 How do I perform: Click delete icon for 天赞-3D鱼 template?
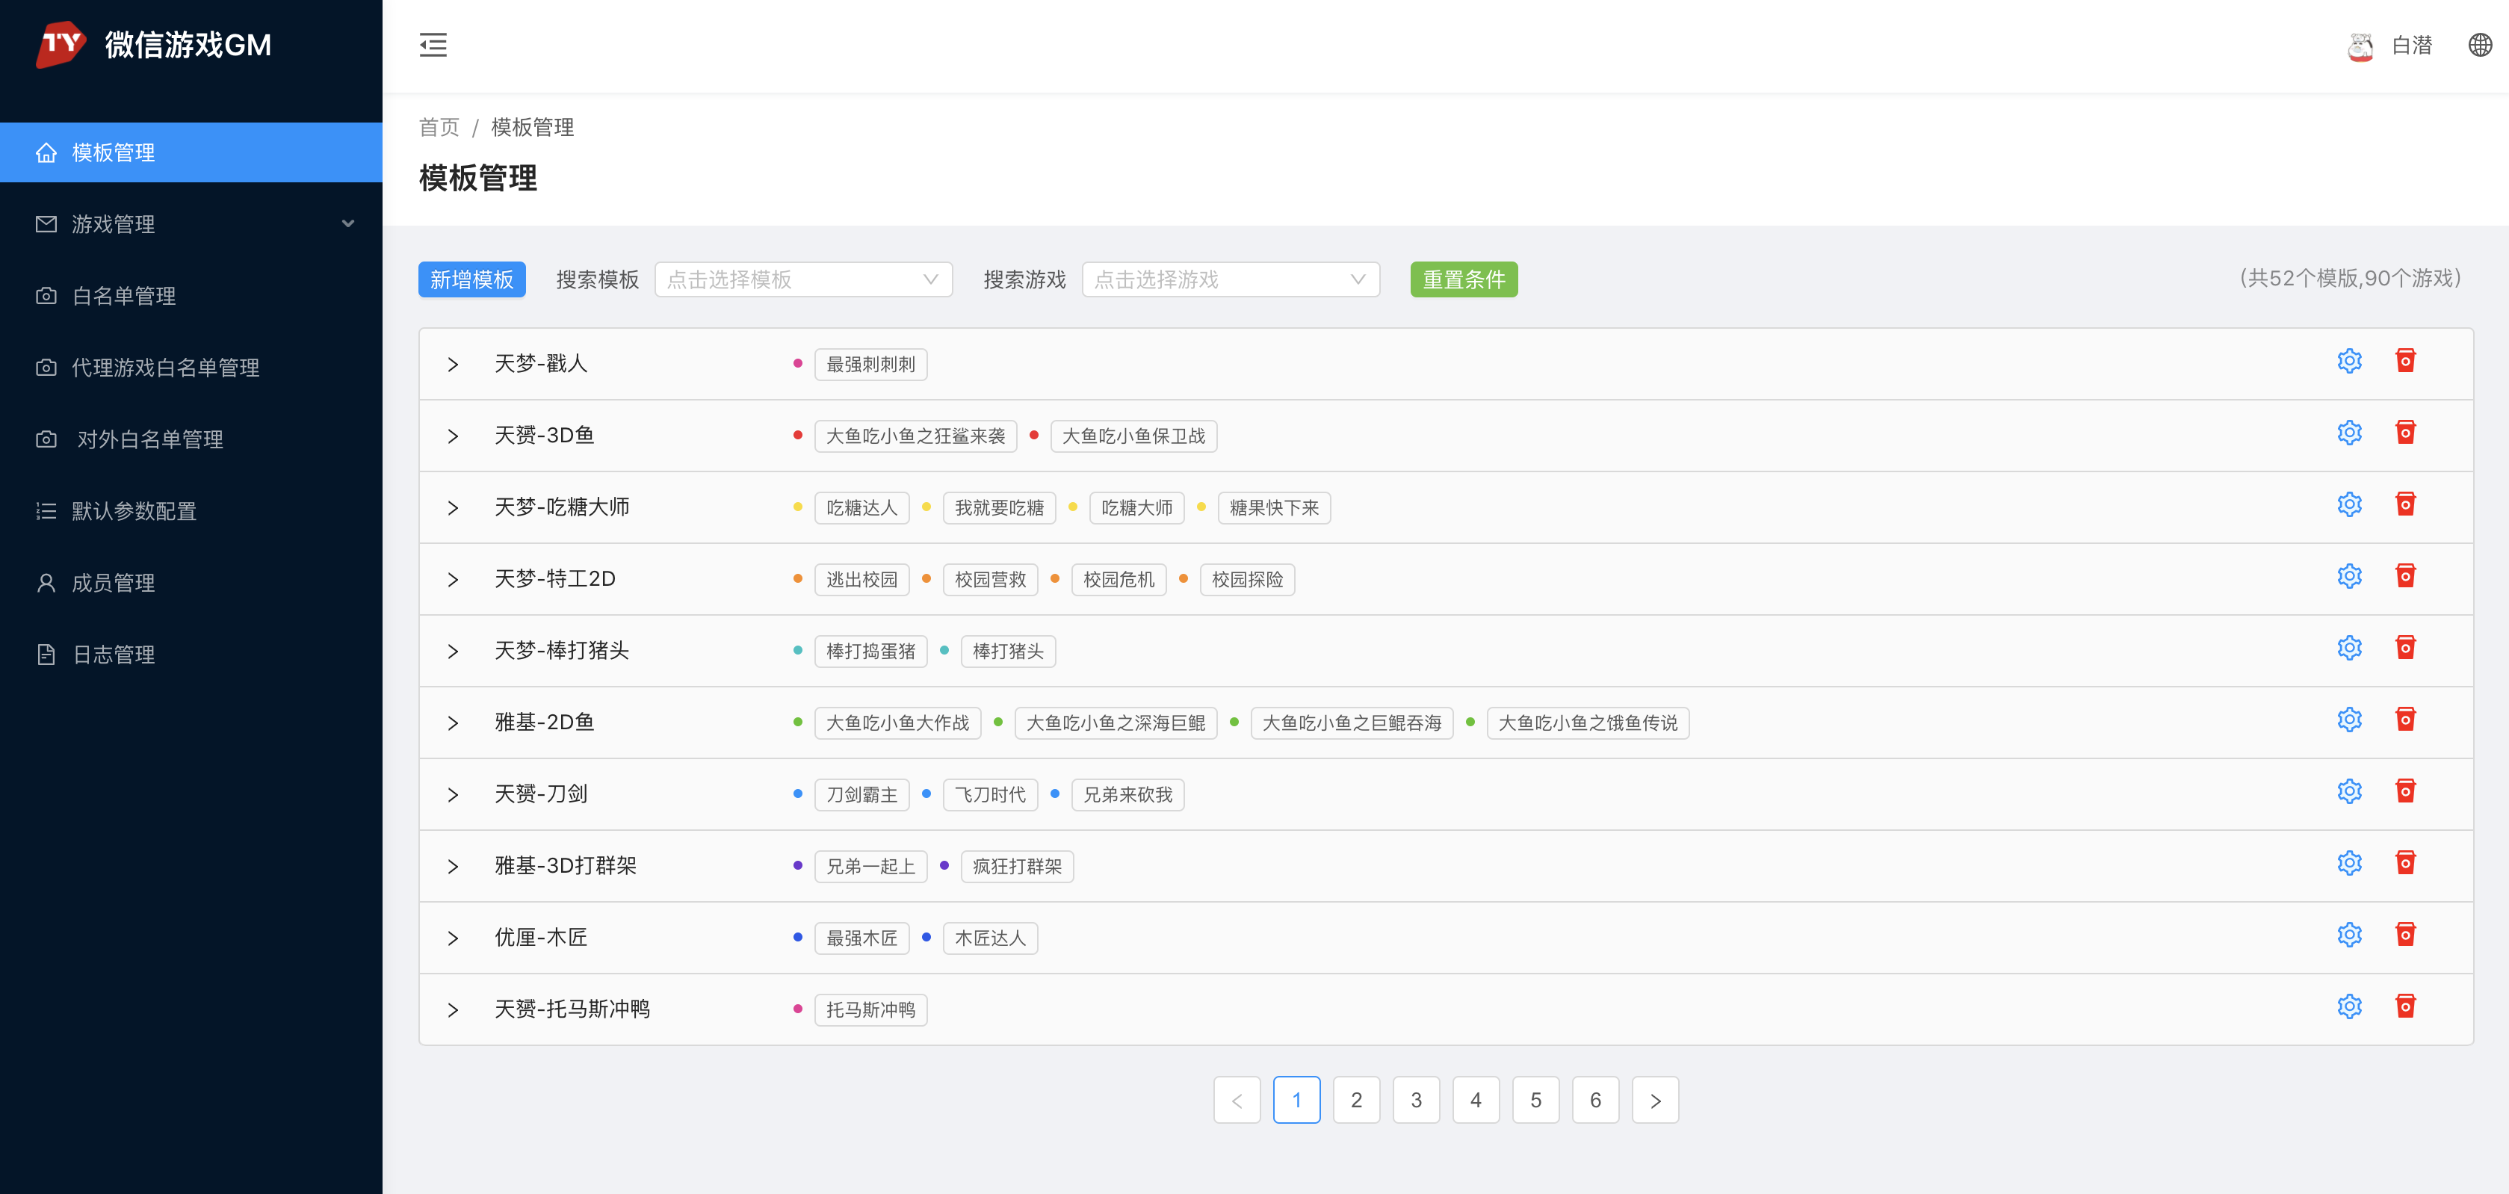(x=2404, y=434)
